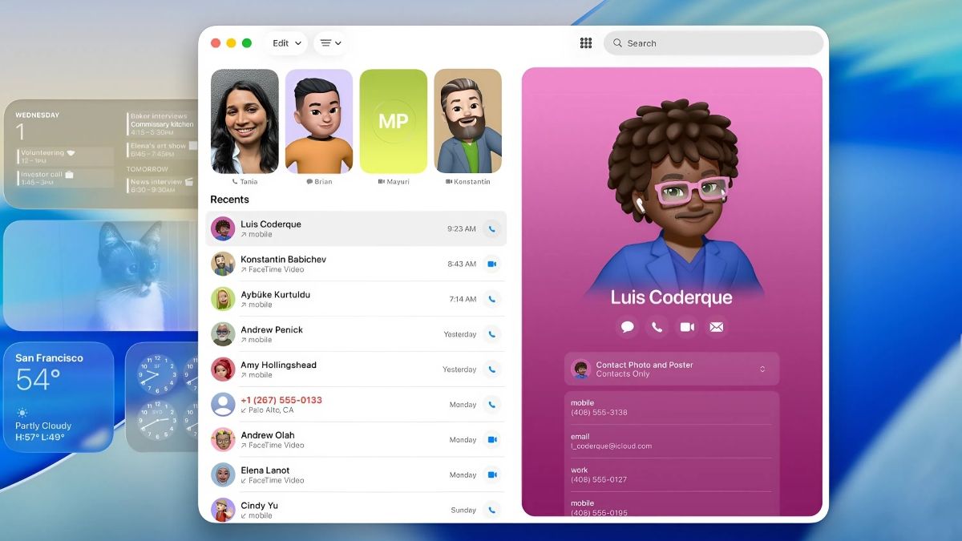
Task: Select the Aybüke Kurtuldu recents entry
Action: 356,299
